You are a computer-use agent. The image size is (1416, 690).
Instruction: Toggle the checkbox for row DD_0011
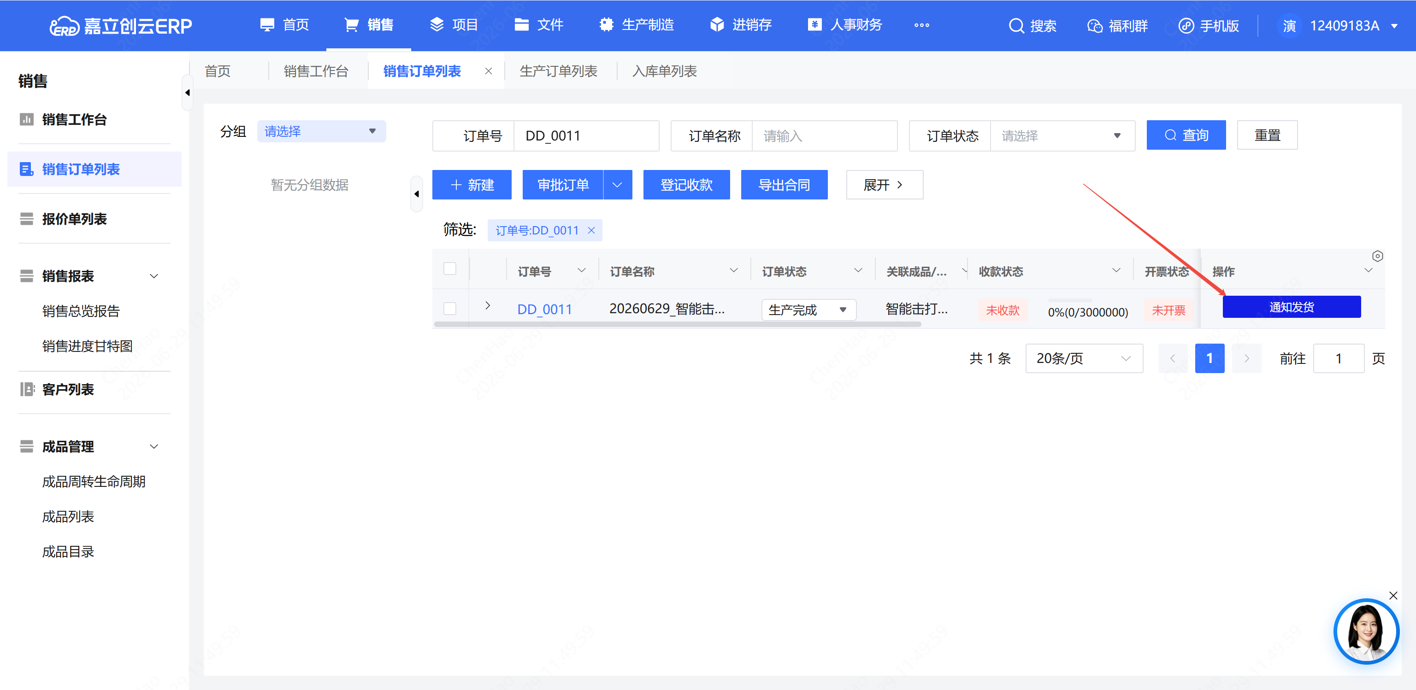coord(450,309)
